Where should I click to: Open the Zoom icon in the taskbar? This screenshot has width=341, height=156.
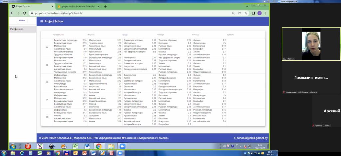(122, 146)
